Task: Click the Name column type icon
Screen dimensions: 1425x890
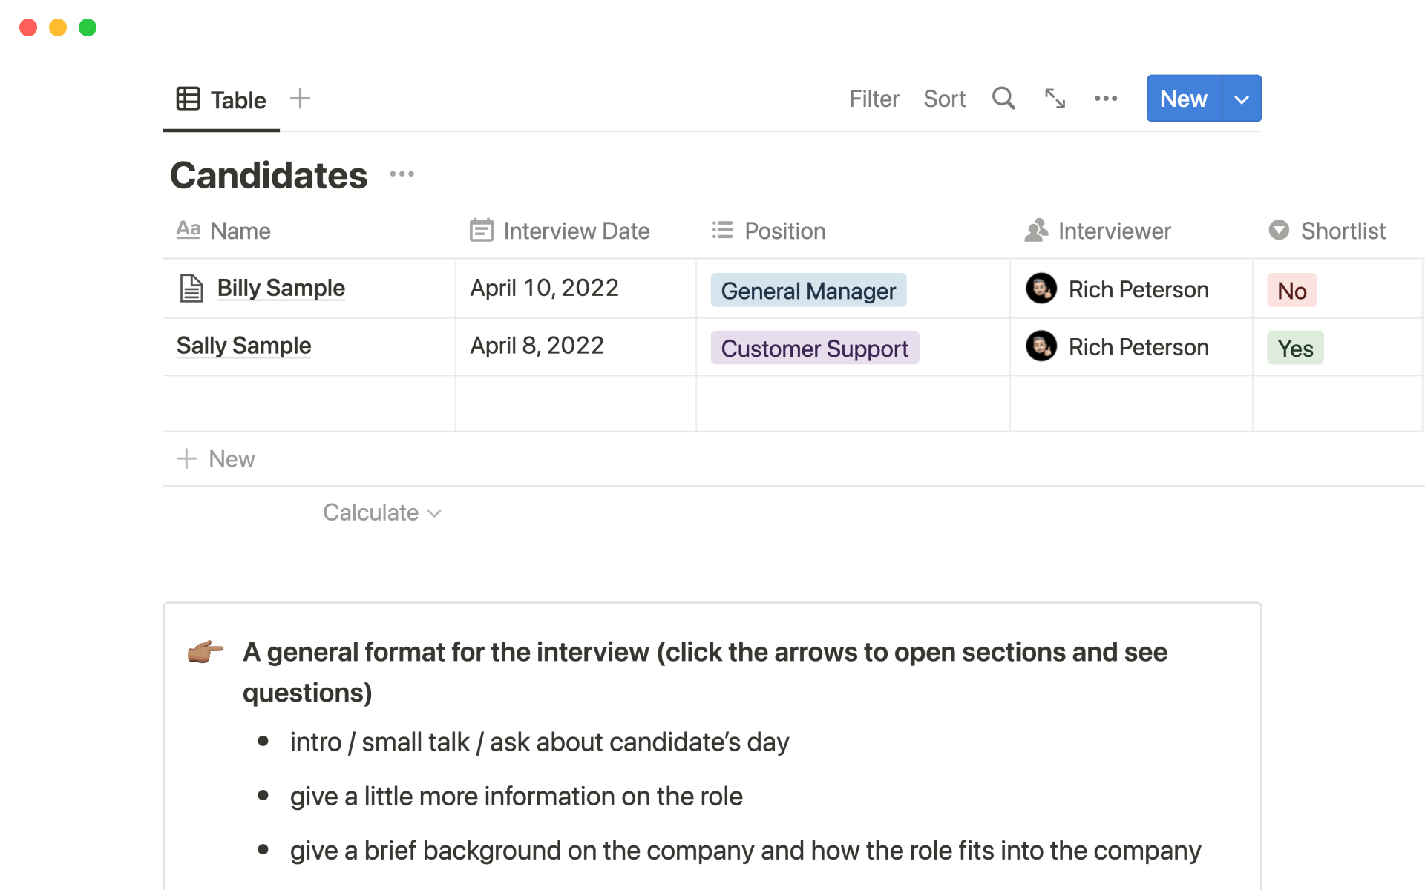Action: pos(189,231)
